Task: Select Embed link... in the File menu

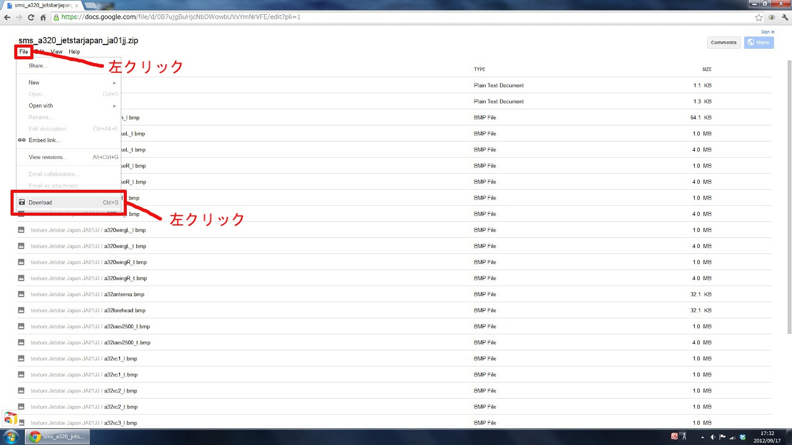Action: tap(69, 140)
